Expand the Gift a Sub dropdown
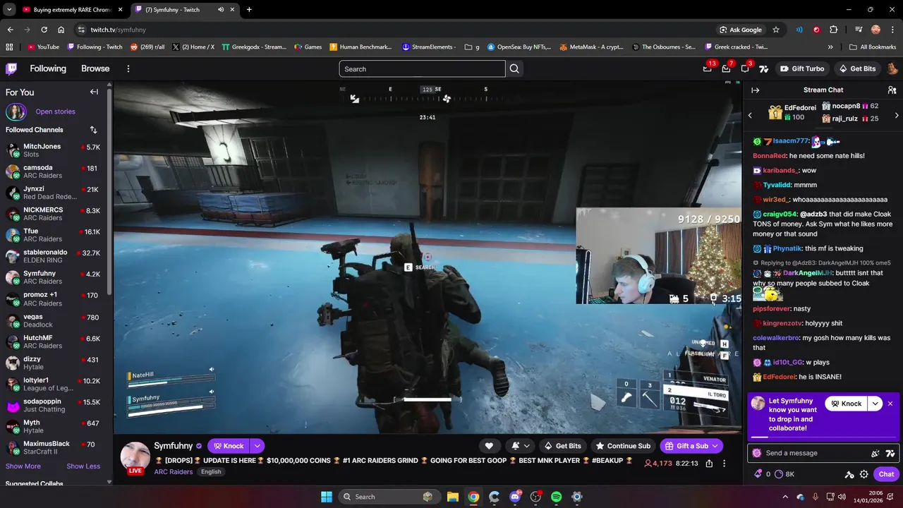Screen dimensions: 903x508 [x=715, y=446]
